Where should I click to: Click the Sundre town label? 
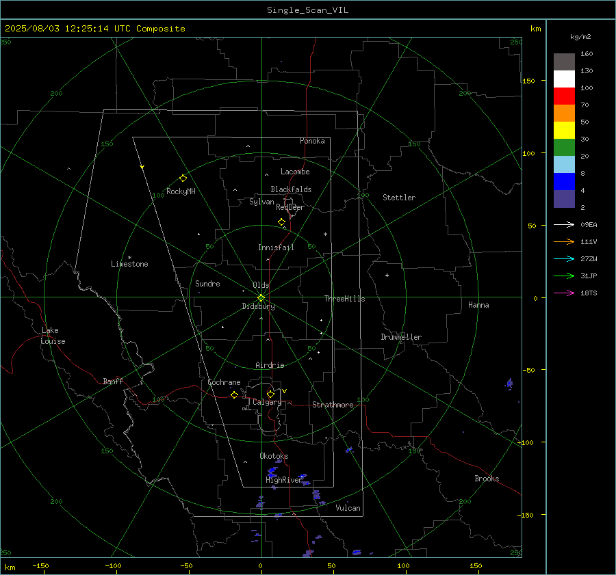click(x=207, y=283)
